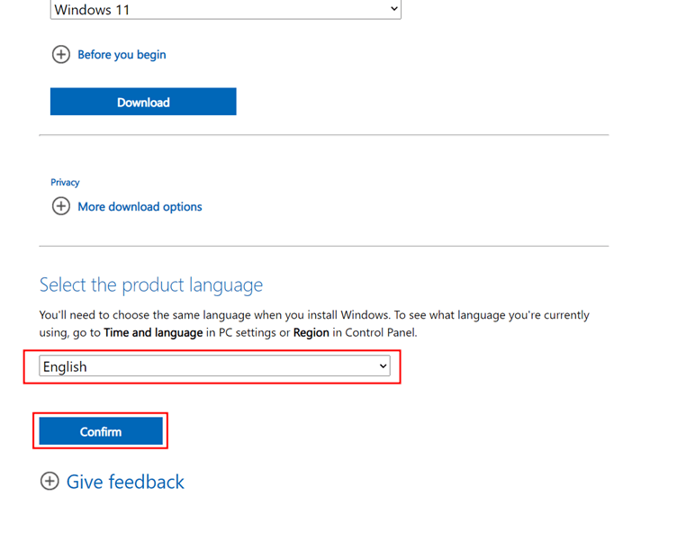Click the Select the product language heading
Viewport: 677px width, 533px height.
[x=151, y=285]
